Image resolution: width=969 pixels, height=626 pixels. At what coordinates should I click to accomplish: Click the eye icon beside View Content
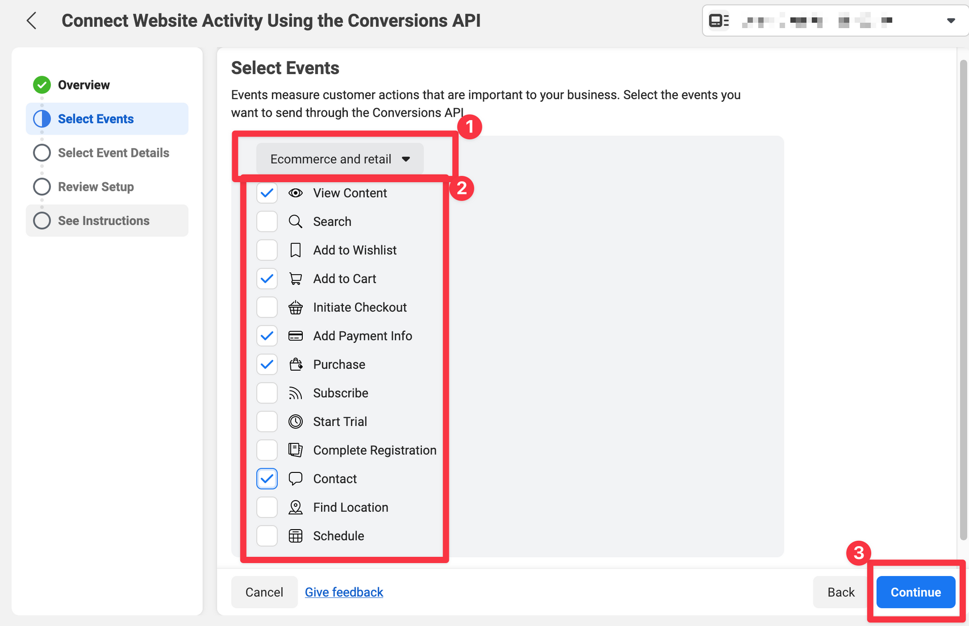(296, 193)
